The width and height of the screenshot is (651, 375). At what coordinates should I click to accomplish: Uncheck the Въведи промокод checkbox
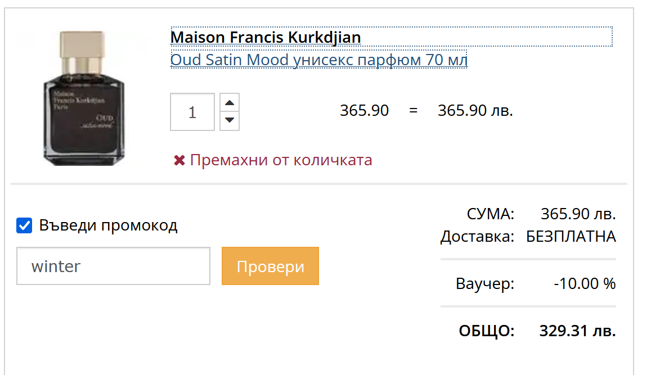pos(24,226)
